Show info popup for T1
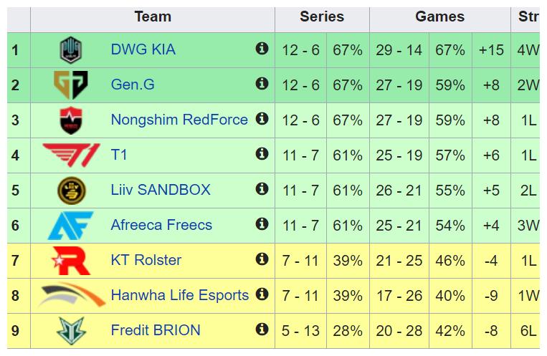547x356 pixels. pos(262,153)
